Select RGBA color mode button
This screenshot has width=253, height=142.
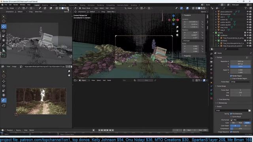point(247,123)
